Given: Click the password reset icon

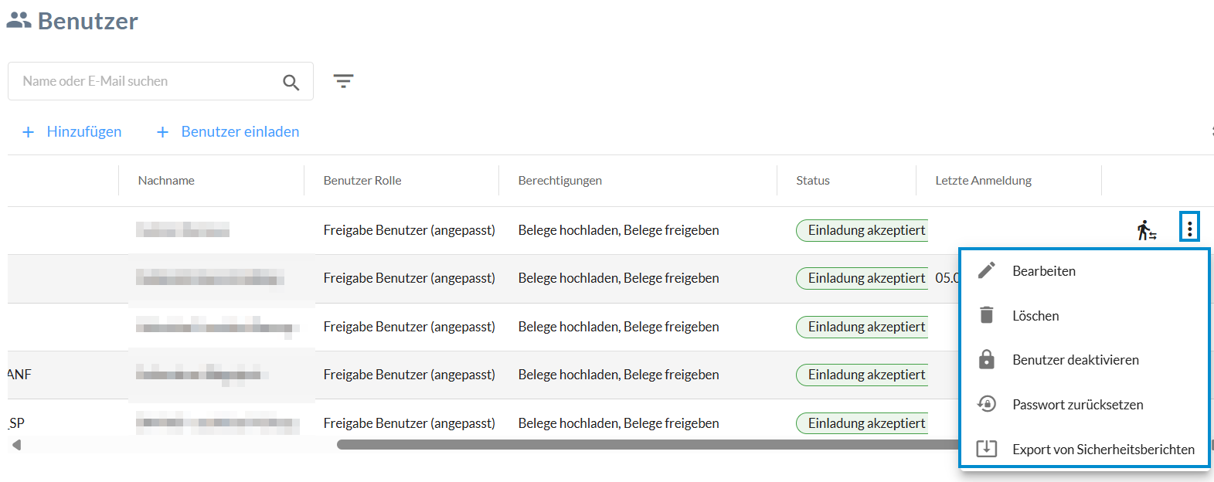Looking at the screenshot, I should [x=987, y=404].
